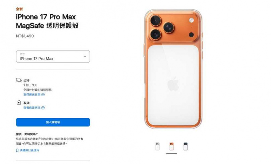
Task: Click the shopping bag icon beside 取貨
Action: (x=19, y=103)
